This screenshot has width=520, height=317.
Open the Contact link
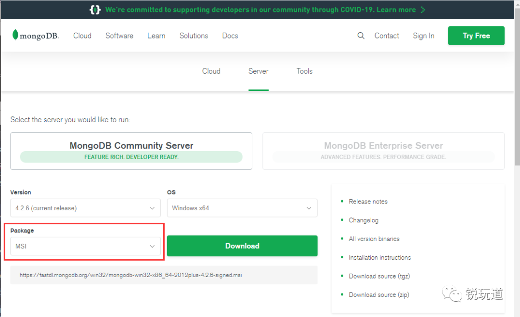coord(387,36)
